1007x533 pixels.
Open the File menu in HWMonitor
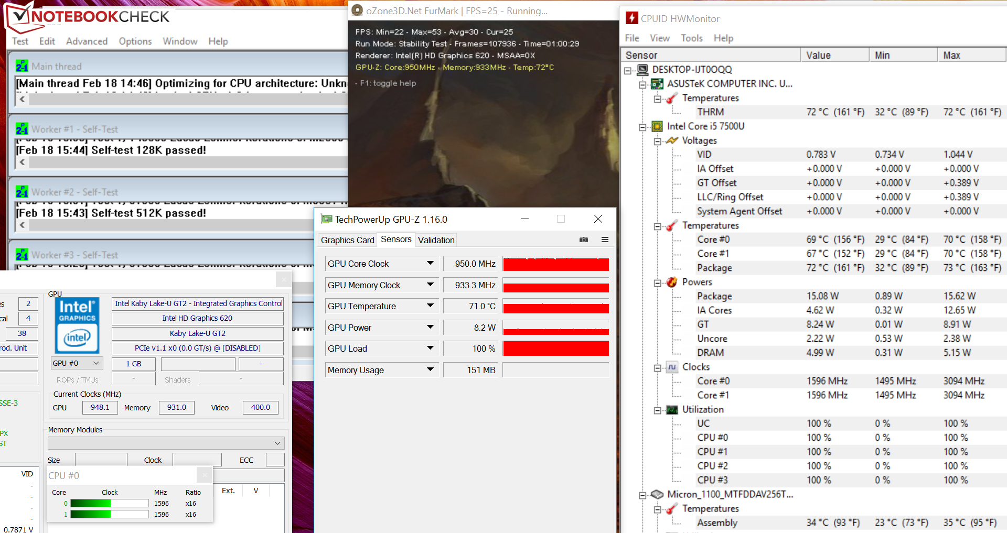(632, 38)
